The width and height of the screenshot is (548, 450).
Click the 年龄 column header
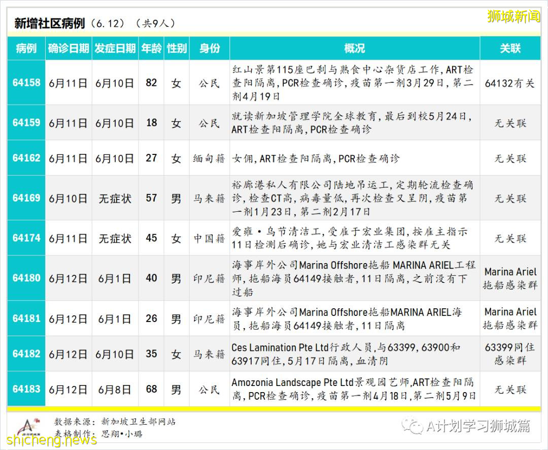[x=151, y=48]
